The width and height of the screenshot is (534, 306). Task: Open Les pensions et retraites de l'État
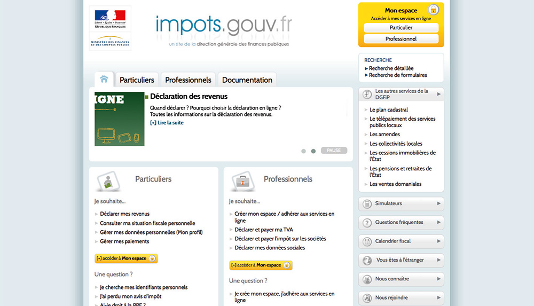point(400,171)
